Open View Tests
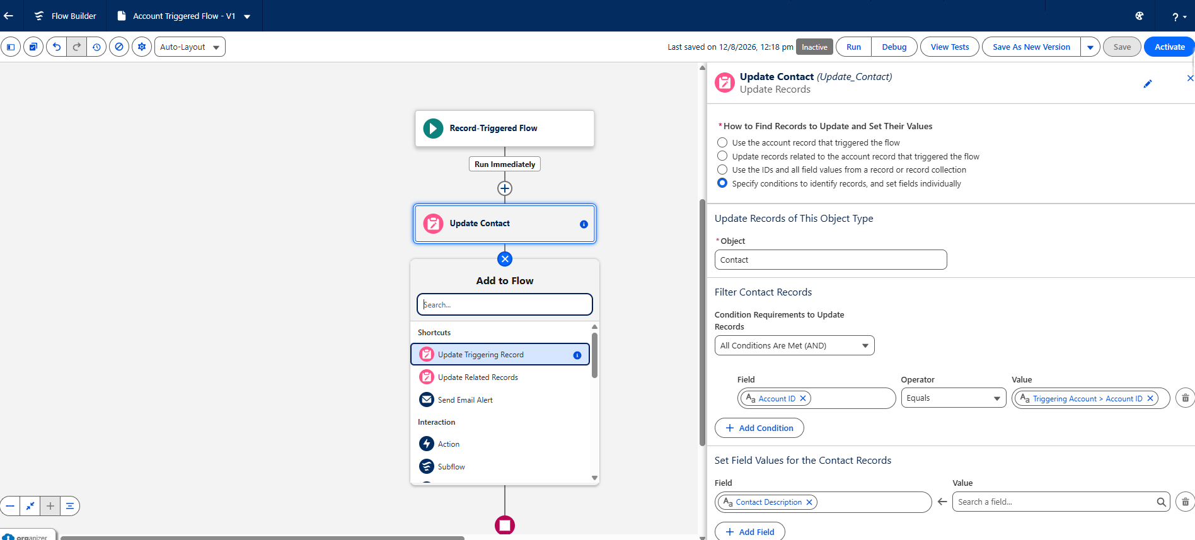Screen dimensions: 1195x540 pos(950,47)
